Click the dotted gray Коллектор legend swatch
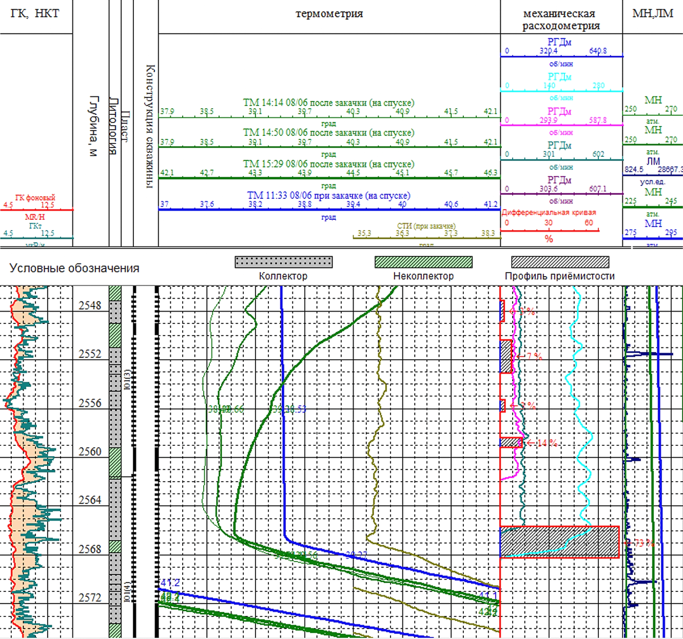This screenshot has width=683, height=639. [284, 262]
